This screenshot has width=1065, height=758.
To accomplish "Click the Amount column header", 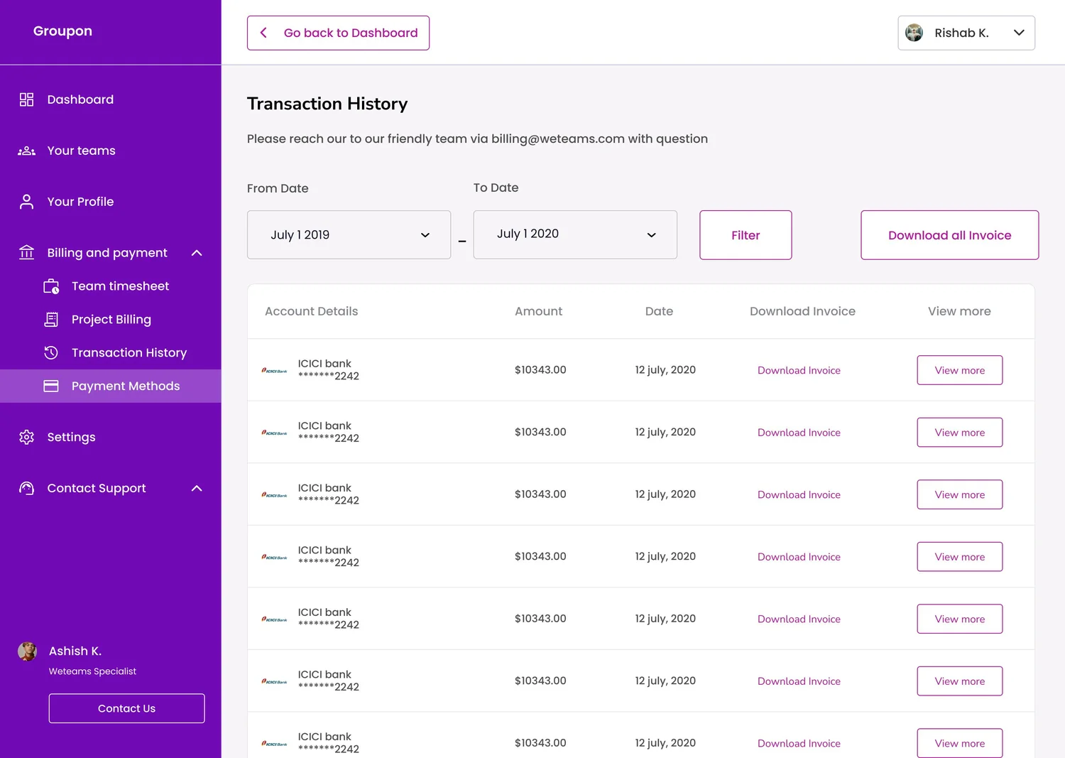I will (538, 311).
